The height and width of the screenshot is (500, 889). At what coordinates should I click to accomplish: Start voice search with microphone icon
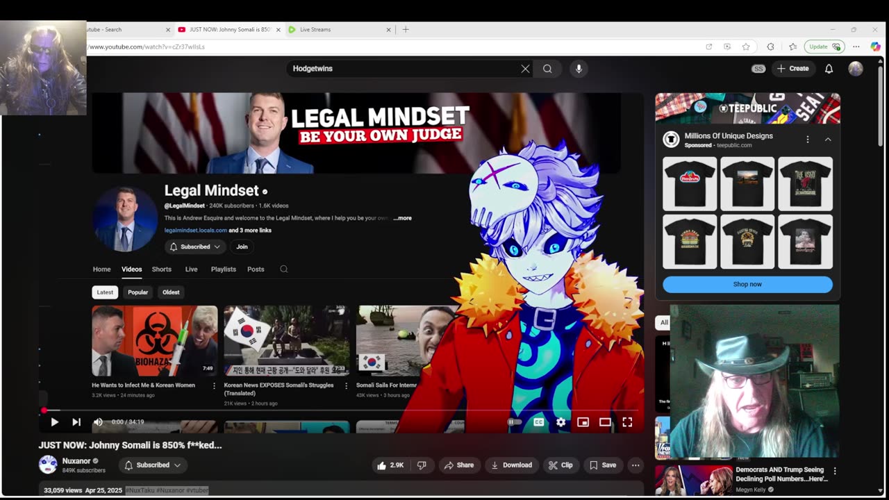tap(579, 69)
